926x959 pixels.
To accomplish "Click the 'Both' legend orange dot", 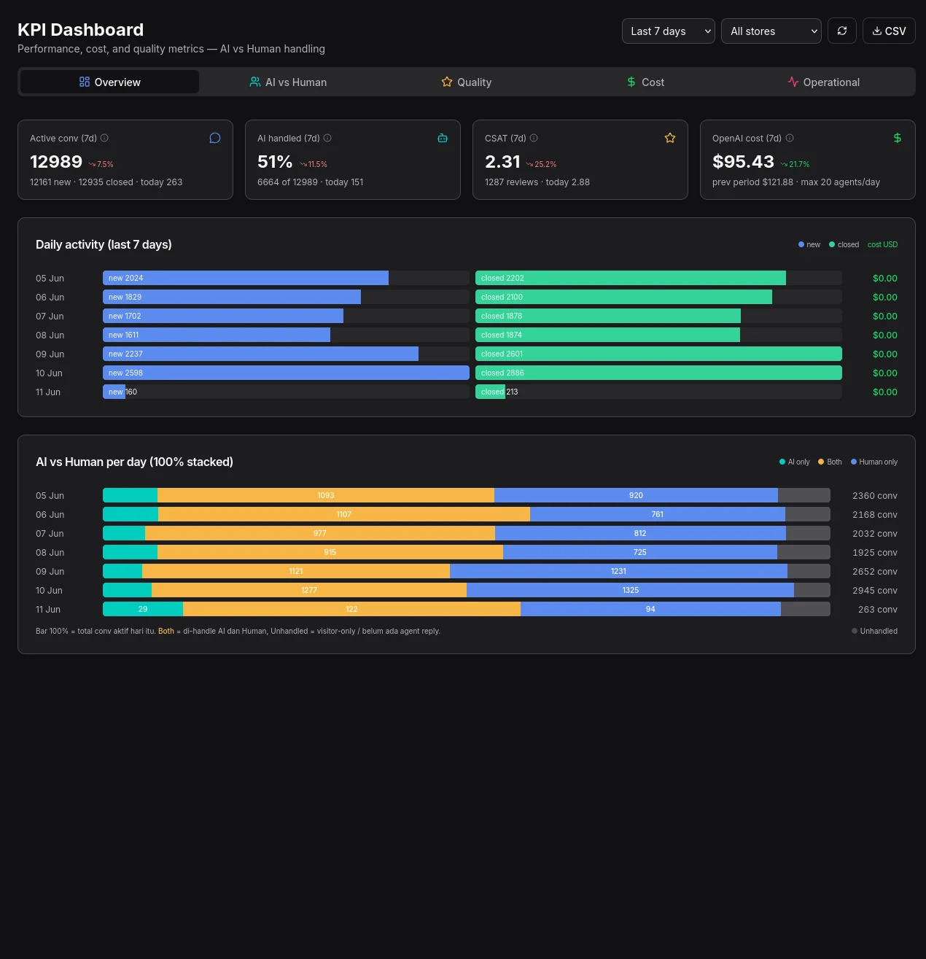I will pyautogui.click(x=821, y=462).
